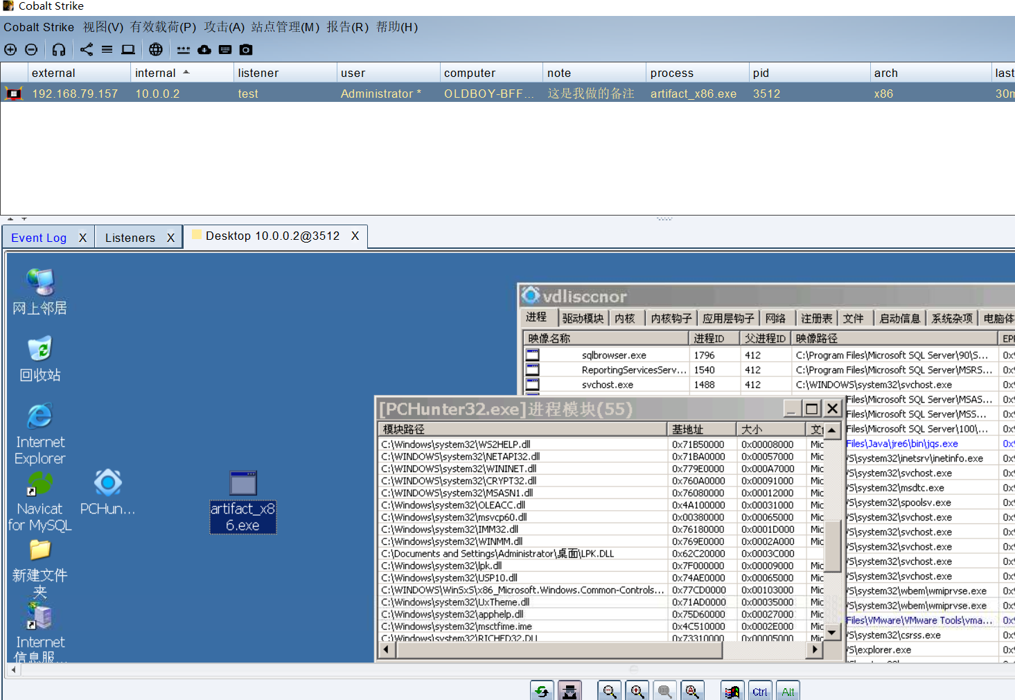Open the 帮助(H) menu

(397, 27)
